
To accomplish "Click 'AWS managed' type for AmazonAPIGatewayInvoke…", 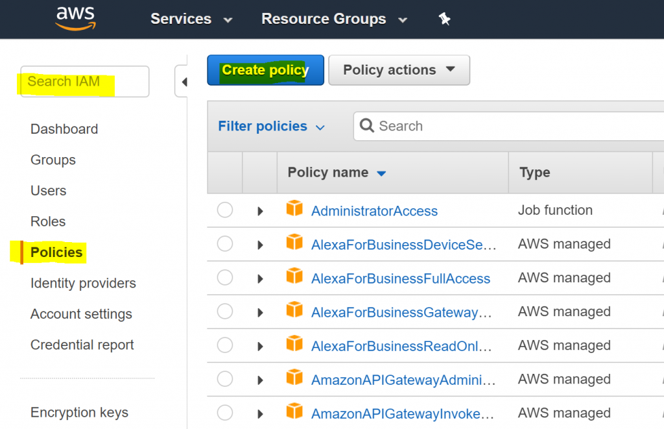I will [x=564, y=413].
